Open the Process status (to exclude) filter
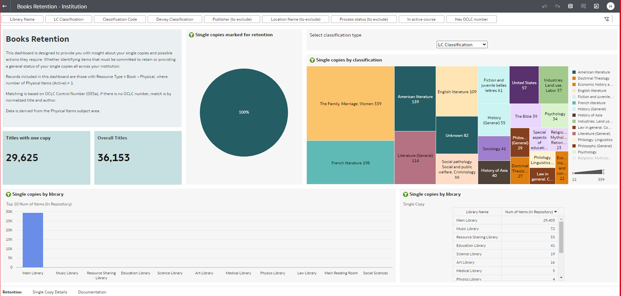This screenshot has width=621, height=296. [x=364, y=19]
